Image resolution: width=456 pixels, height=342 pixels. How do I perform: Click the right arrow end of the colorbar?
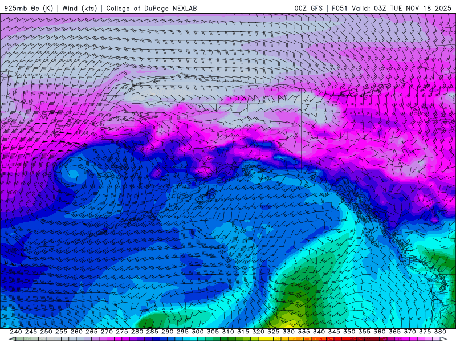(x=444, y=339)
